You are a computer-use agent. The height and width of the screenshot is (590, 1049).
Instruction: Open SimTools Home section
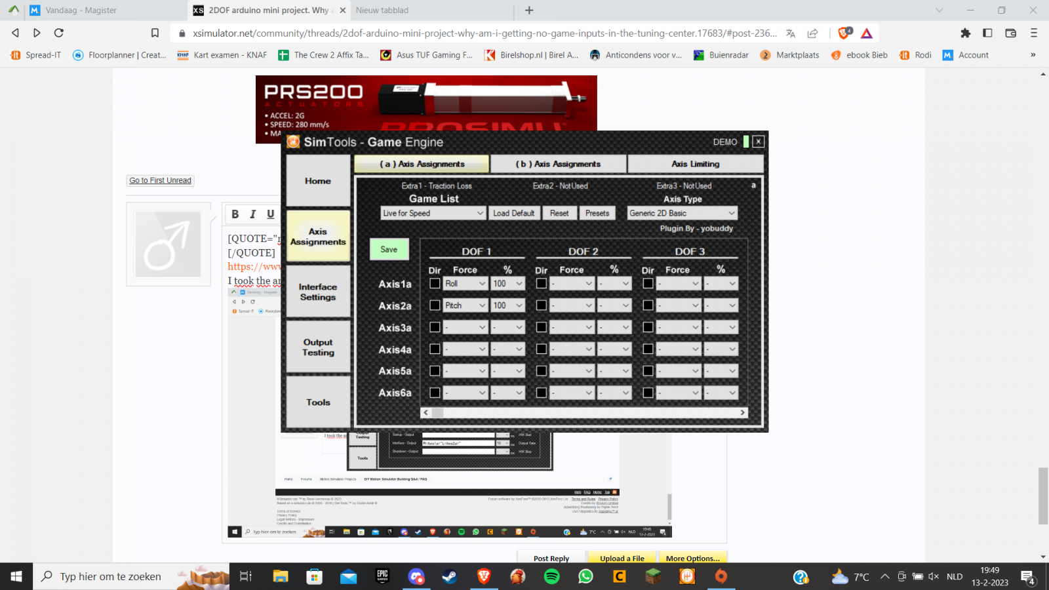[318, 181]
